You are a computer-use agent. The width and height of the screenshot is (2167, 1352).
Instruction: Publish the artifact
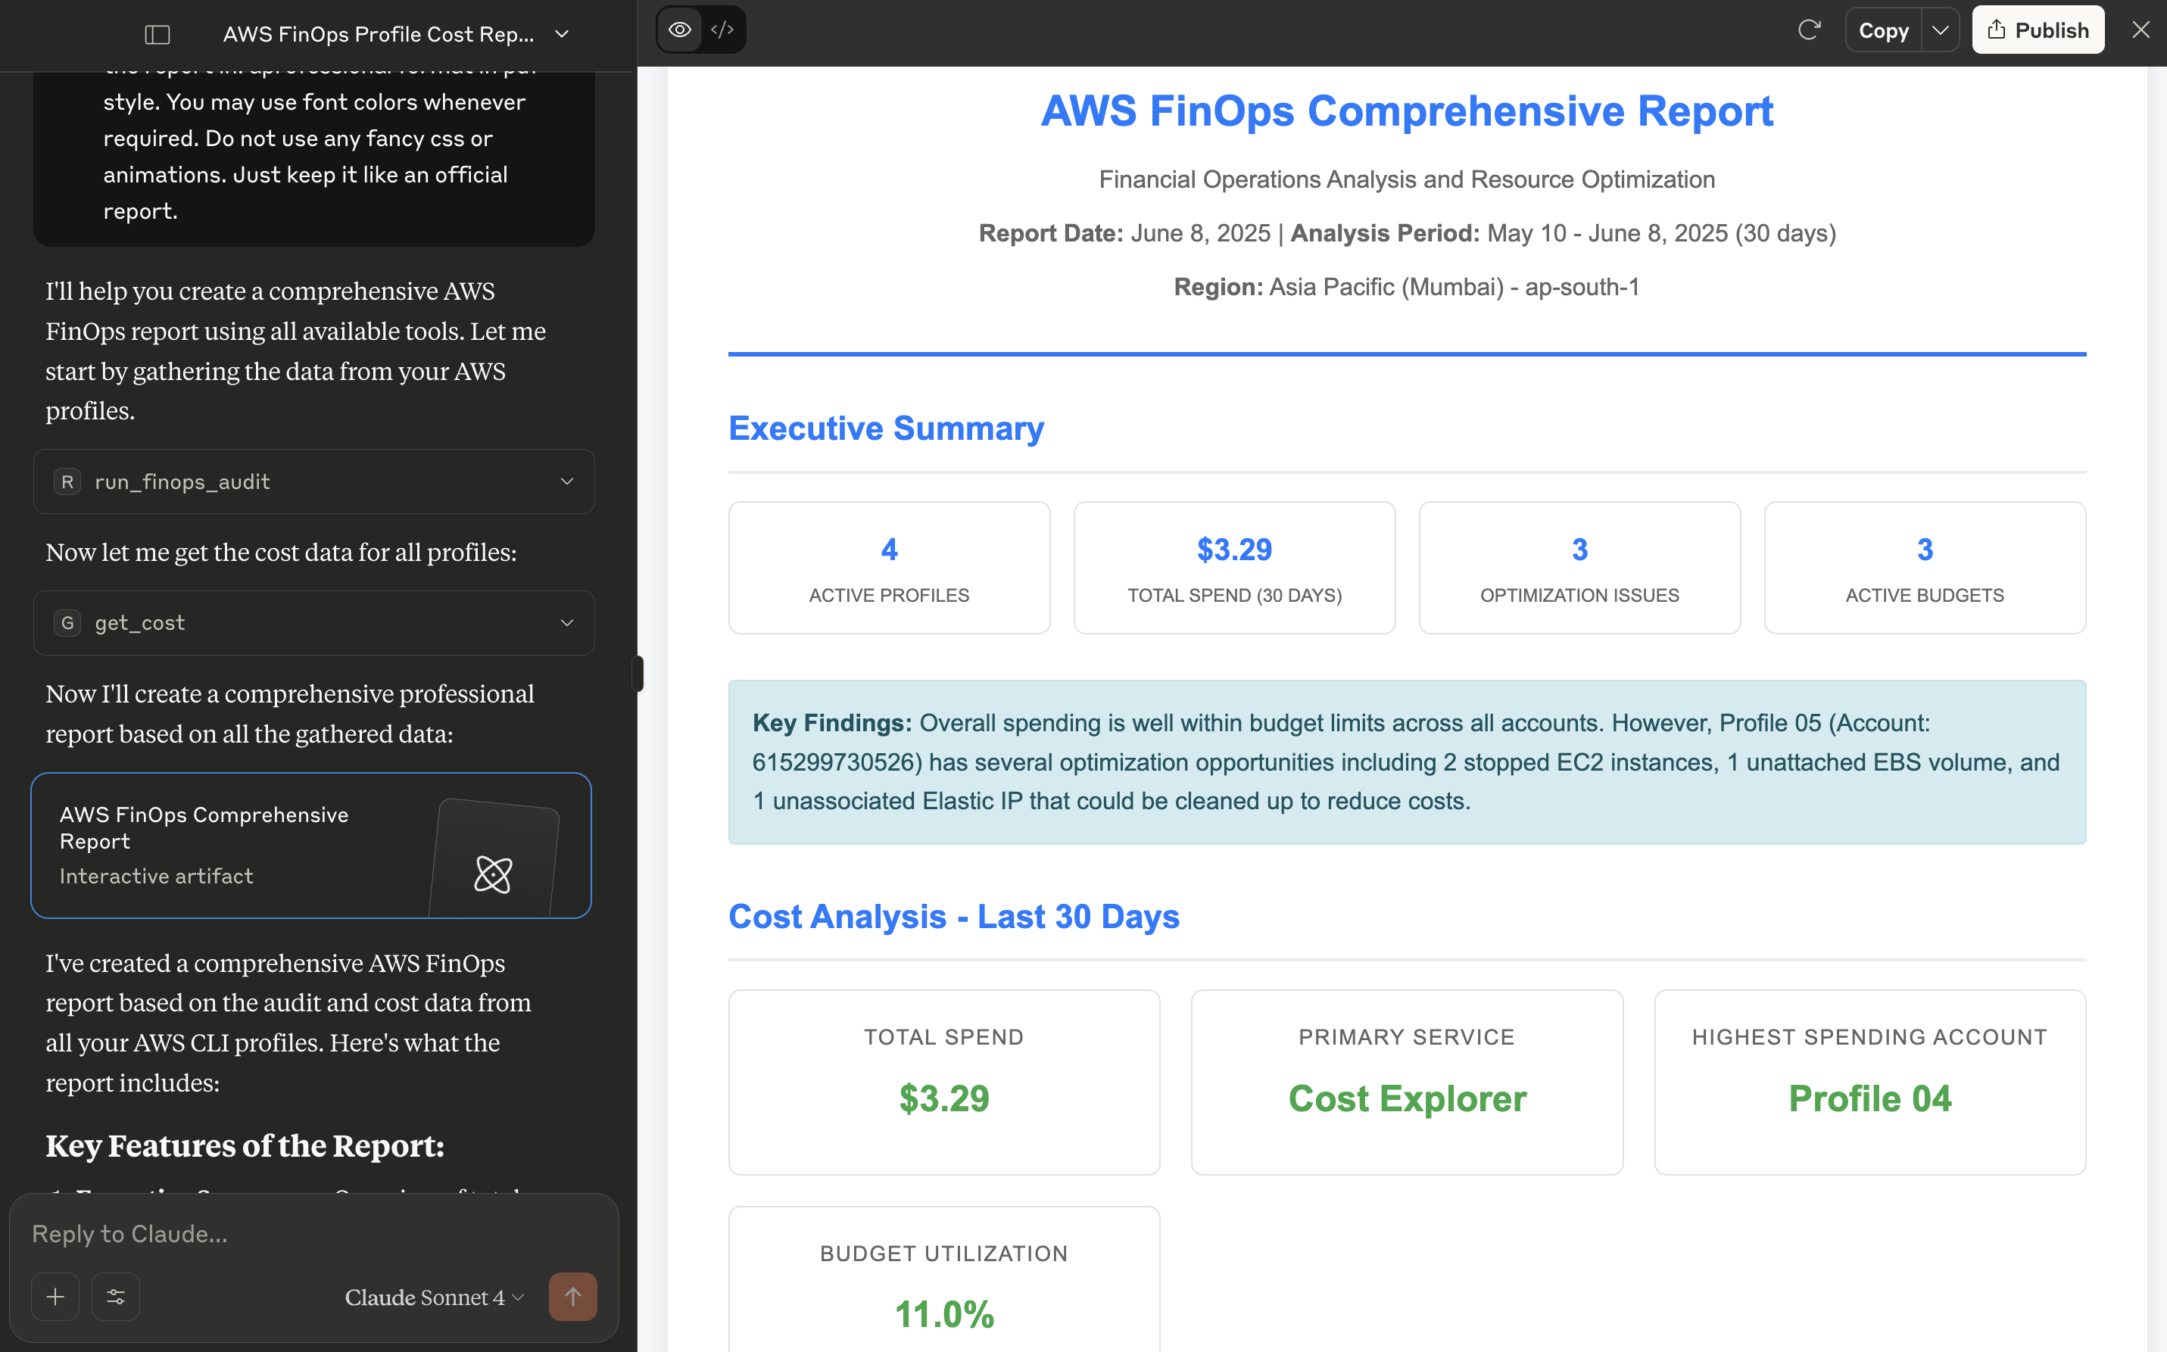tap(2038, 30)
